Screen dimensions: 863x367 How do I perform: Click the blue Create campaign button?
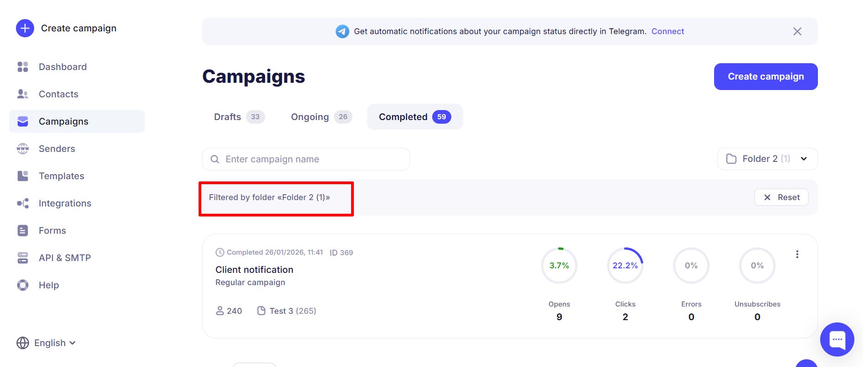(x=765, y=76)
